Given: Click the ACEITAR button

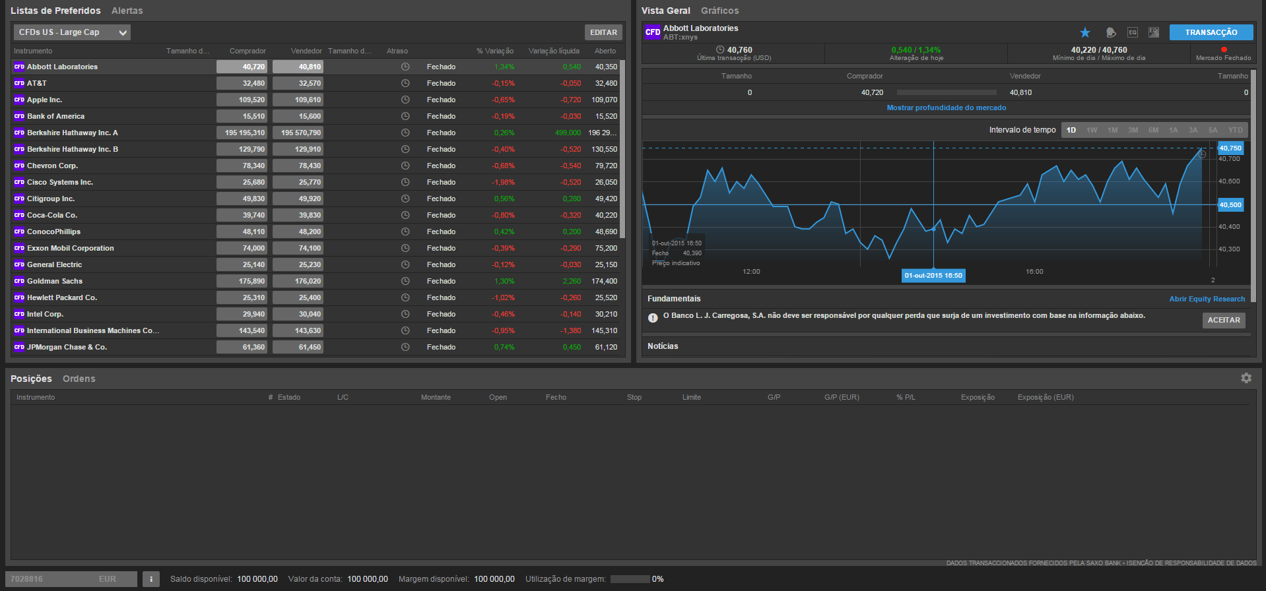Looking at the screenshot, I should [1224, 320].
